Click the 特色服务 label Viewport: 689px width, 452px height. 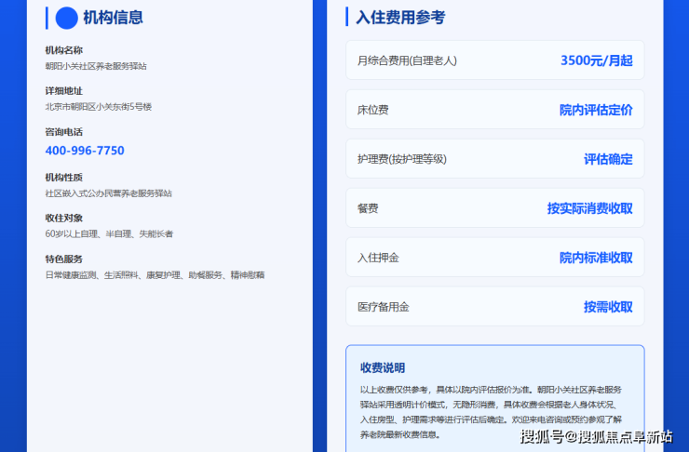(63, 259)
